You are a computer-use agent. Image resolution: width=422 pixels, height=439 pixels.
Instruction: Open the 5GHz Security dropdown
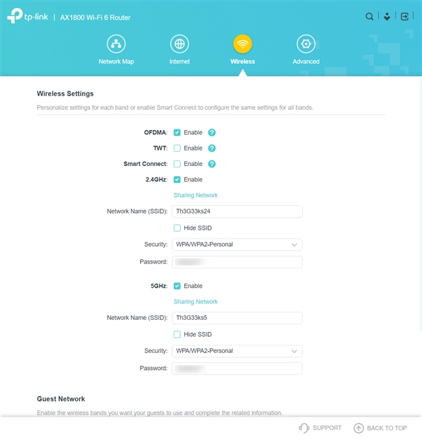coord(237,351)
